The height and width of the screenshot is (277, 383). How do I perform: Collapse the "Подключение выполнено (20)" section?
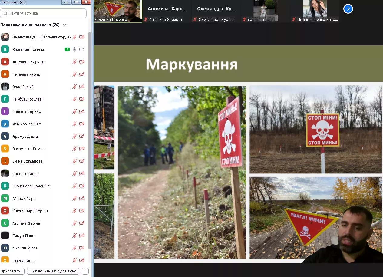[64, 25]
